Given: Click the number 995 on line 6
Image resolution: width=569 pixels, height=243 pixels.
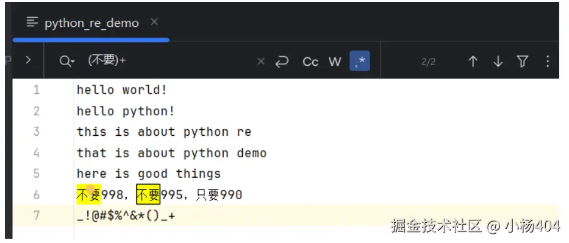Looking at the screenshot, I should [171, 195].
